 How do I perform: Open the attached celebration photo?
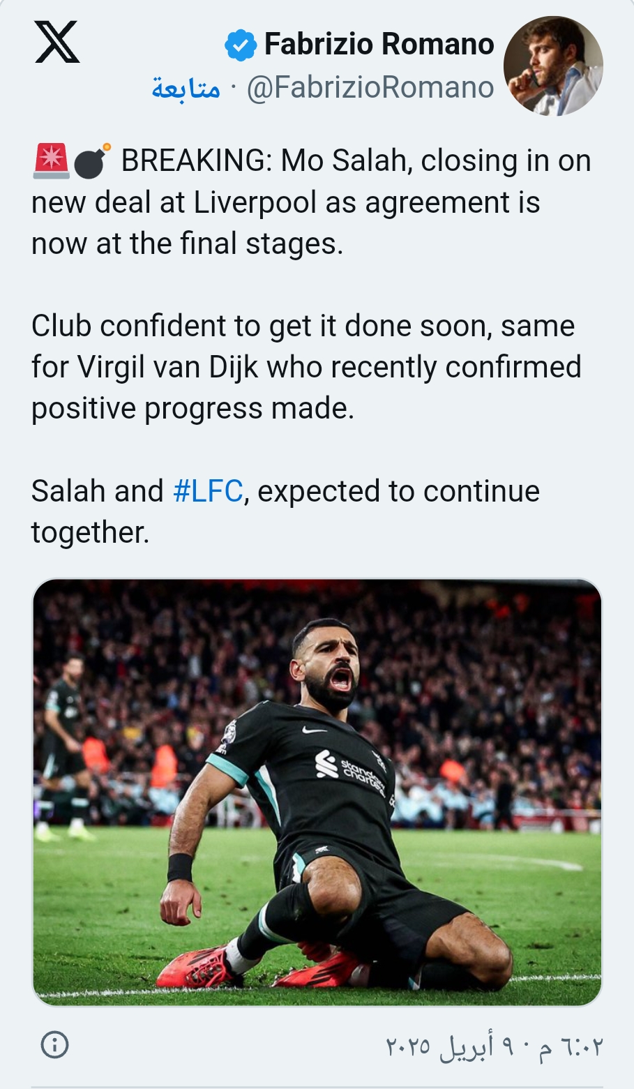317,792
